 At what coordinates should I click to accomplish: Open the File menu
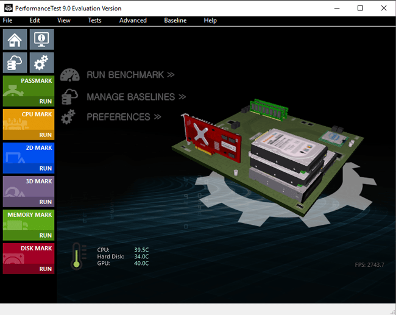click(7, 20)
